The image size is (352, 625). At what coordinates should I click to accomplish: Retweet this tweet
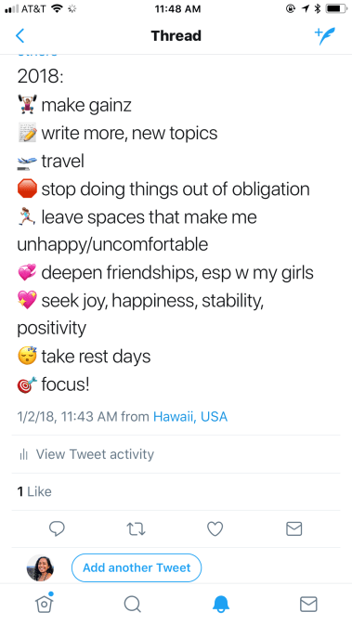(x=136, y=529)
